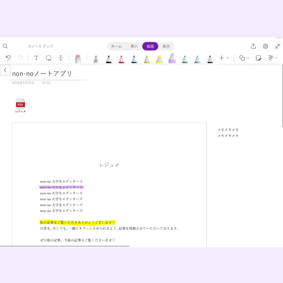Screen dimensions: 283x283
Task: Expand the ink style dropdown arrow
Action: click(276, 58)
